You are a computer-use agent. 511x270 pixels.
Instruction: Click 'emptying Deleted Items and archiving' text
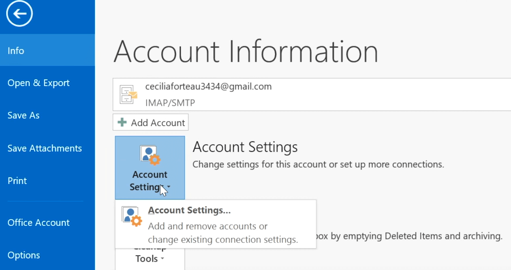423,236
